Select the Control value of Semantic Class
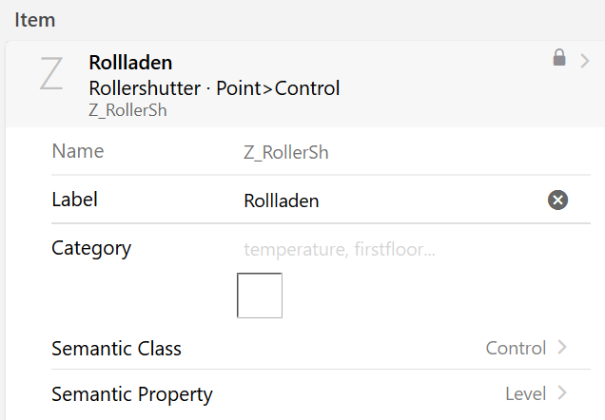Image resolution: width=605 pixels, height=420 pixels. (516, 349)
